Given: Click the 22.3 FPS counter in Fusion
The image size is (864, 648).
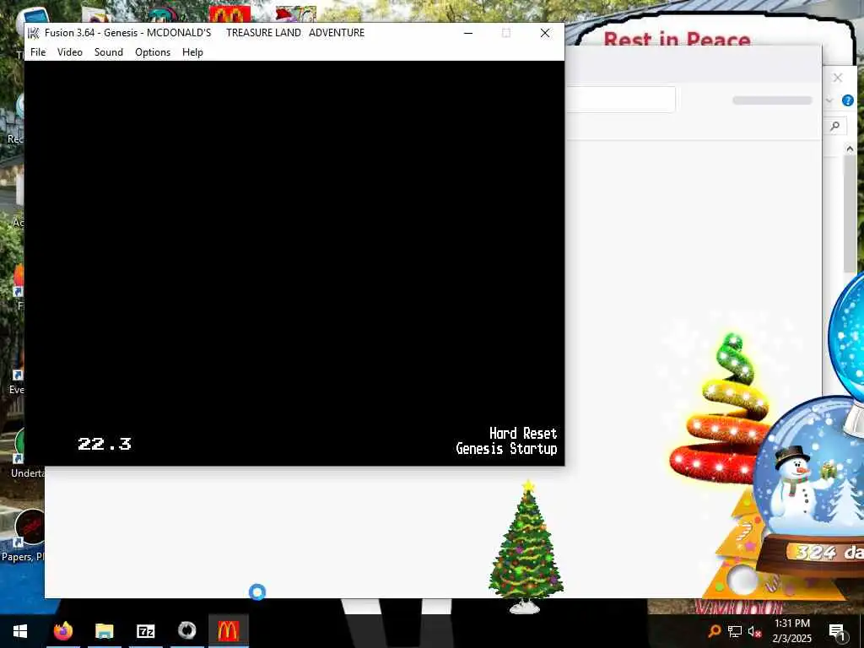Looking at the screenshot, I should (105, 444).
